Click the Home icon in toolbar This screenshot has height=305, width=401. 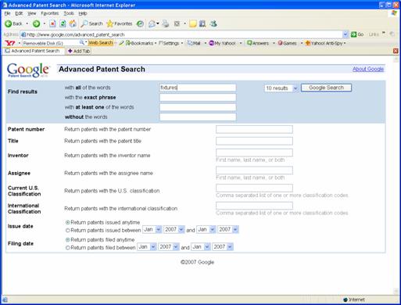coord(73,23)
